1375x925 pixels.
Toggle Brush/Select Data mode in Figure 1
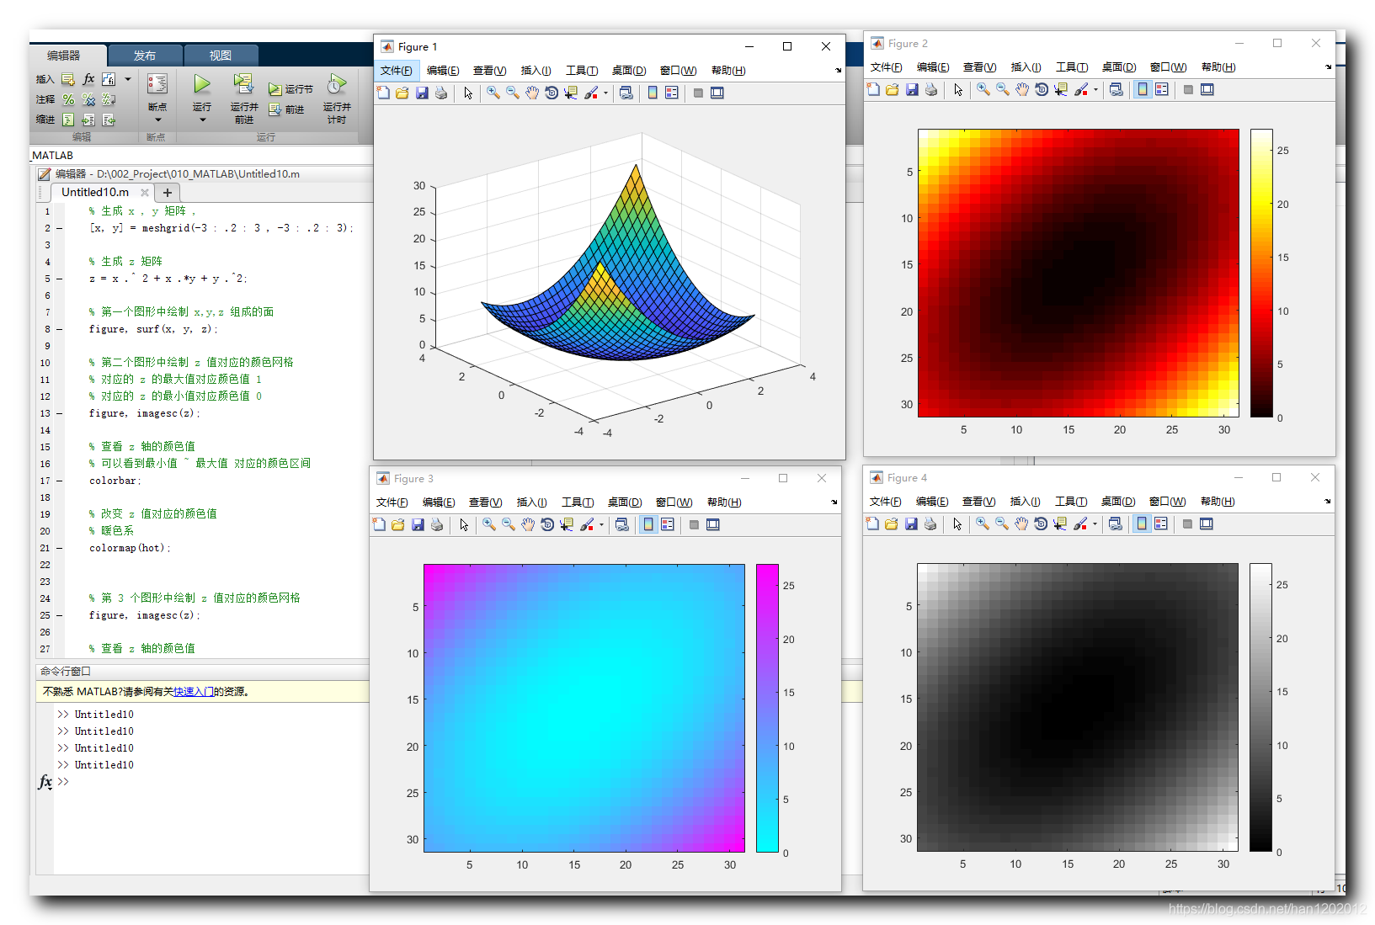point(590,93)
